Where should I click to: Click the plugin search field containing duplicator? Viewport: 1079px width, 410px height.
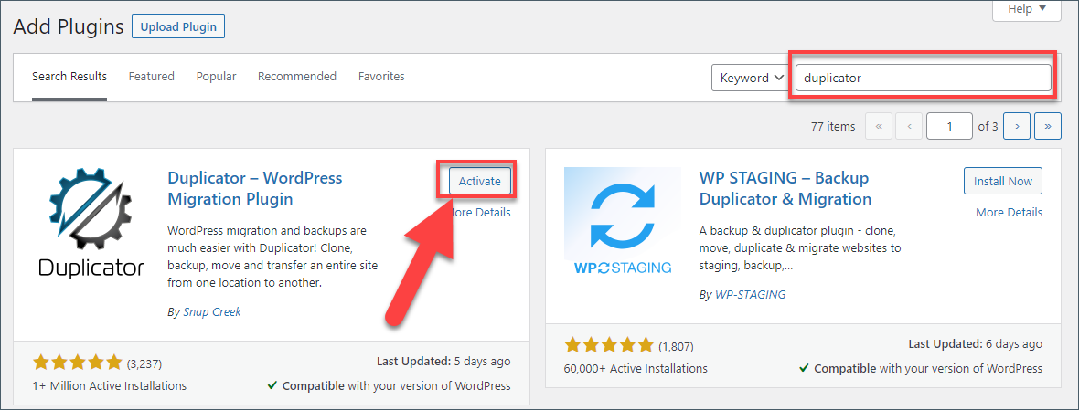point(924,78)
